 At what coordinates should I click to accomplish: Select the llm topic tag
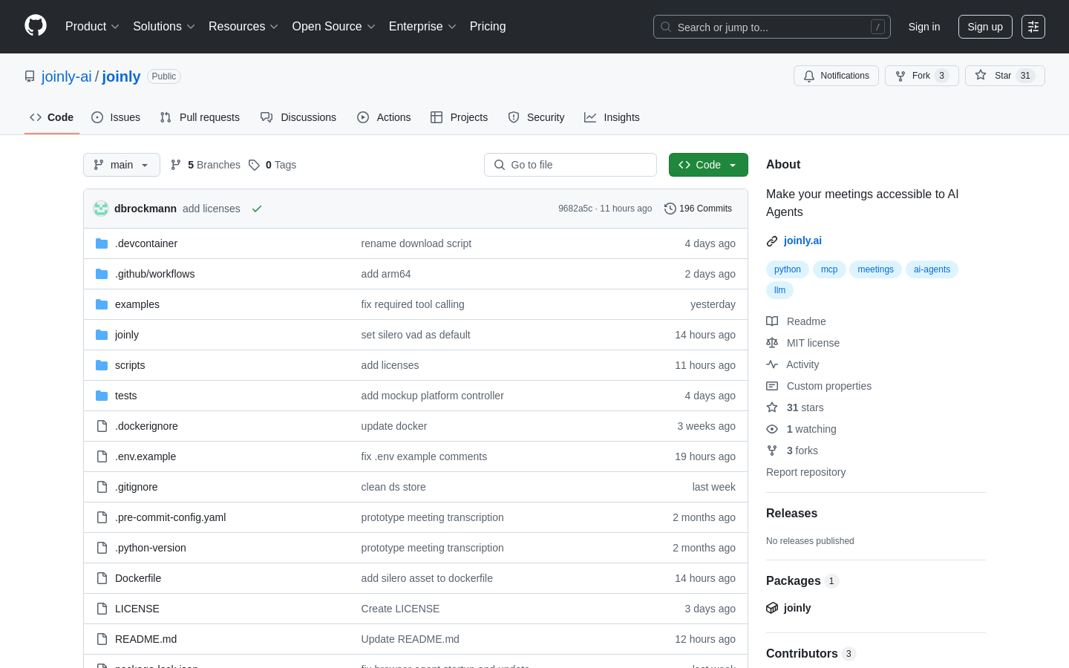779,290
